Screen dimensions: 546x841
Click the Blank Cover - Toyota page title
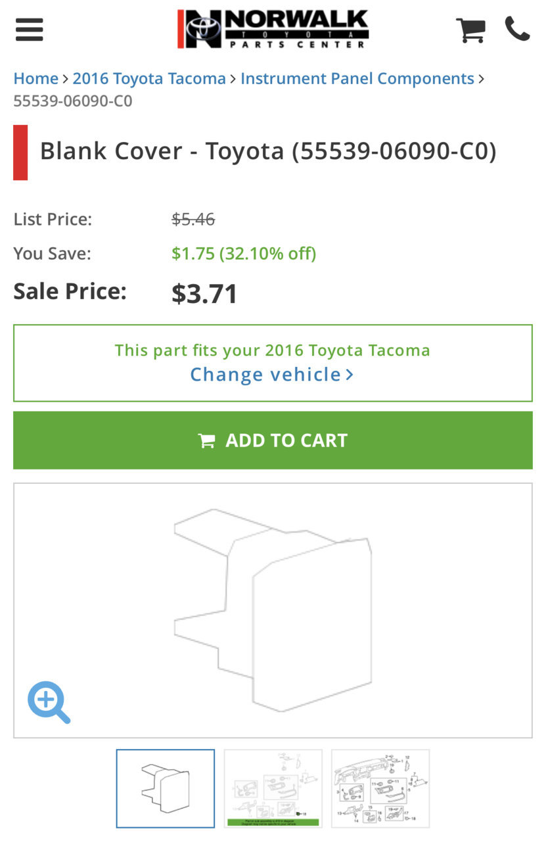point(268,151)
